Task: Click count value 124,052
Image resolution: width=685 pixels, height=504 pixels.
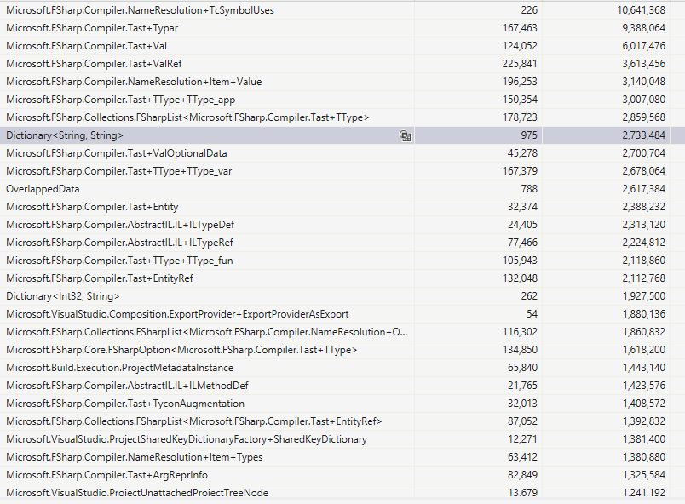Action: [520, 46]
